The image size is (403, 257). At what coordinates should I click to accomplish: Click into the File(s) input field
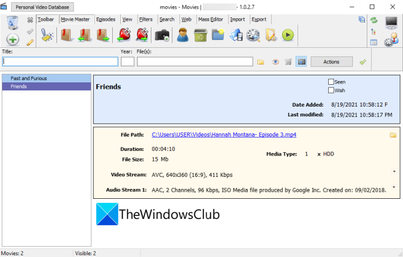[195, 62]
